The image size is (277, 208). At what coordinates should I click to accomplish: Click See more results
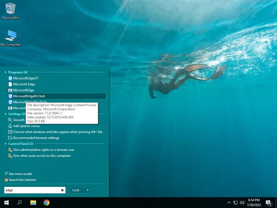pos(21,174)
